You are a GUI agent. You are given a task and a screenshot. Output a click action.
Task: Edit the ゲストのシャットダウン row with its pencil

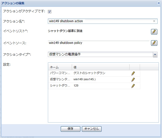pos(133,73)
